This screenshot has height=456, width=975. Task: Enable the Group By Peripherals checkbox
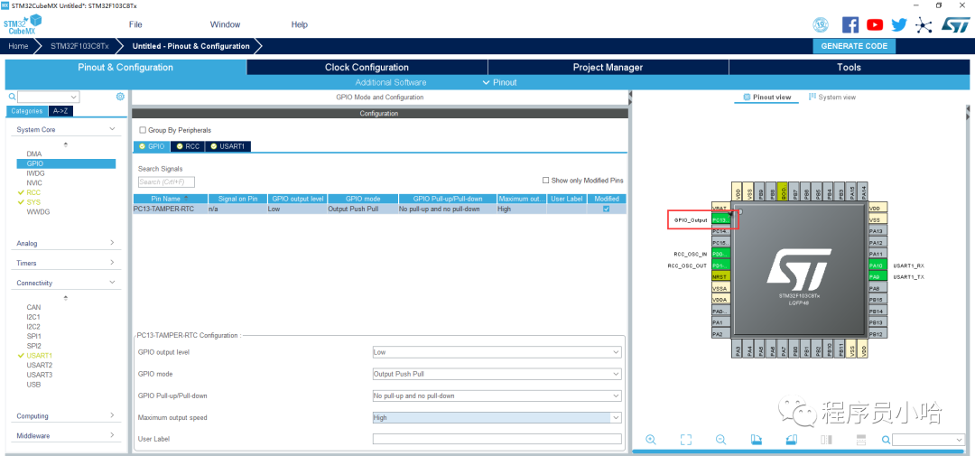[x=143, y=130]
